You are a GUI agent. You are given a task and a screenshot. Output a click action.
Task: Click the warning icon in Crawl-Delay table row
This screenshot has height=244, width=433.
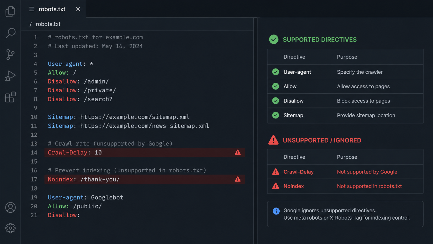click(x=276, y=172)
